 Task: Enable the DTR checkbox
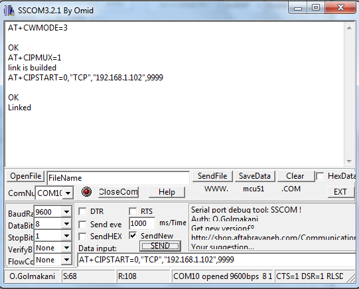pos(82,211)
